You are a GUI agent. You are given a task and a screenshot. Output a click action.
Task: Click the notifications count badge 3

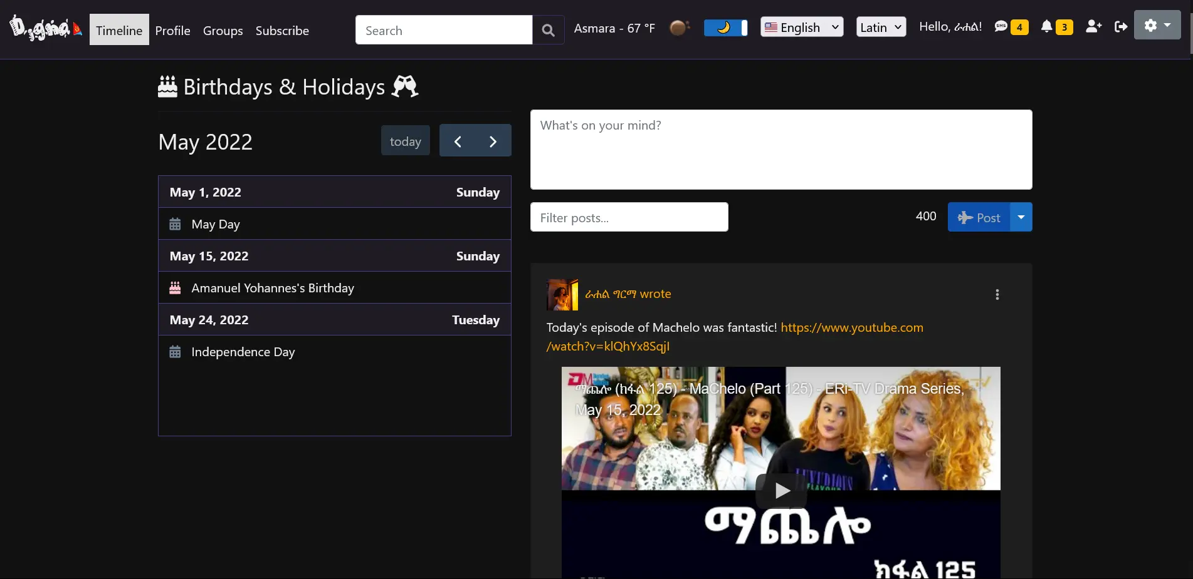click(1064, 27)
